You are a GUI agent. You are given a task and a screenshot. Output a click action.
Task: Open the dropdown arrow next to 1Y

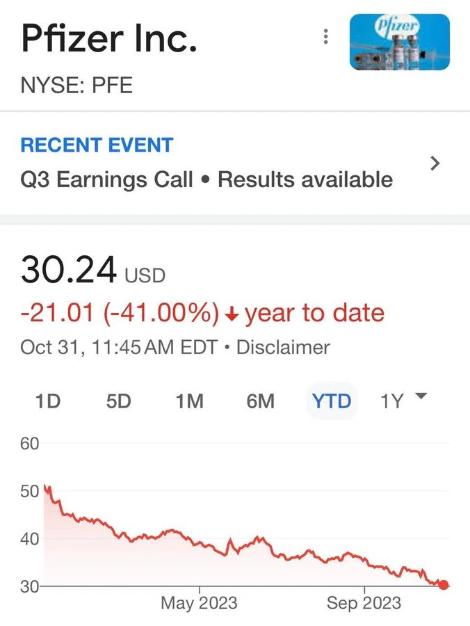click(x=421, y=396)
